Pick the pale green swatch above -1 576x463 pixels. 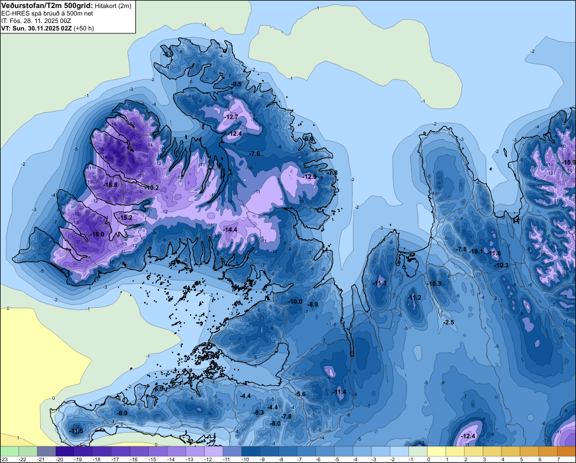click(418, 451)
